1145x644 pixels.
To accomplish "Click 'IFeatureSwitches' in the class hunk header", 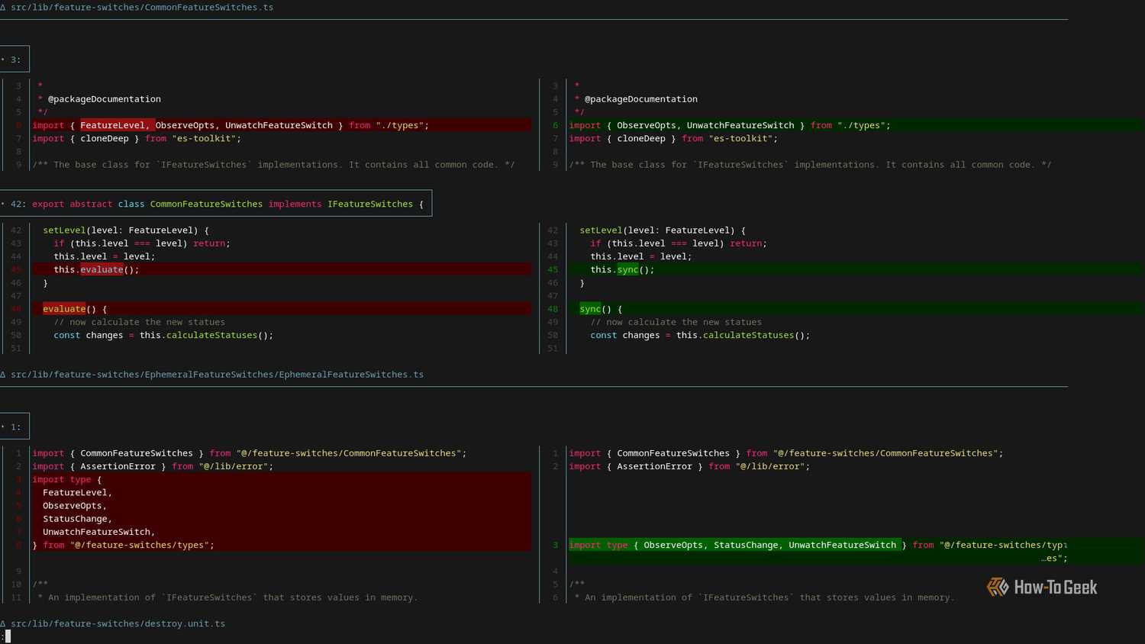I will click(370, 204).
